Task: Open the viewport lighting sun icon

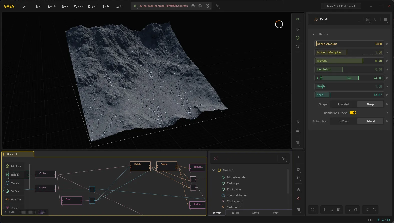Action: 298,30
